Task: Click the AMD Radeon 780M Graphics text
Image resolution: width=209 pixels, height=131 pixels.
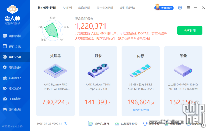Action: 98,87
